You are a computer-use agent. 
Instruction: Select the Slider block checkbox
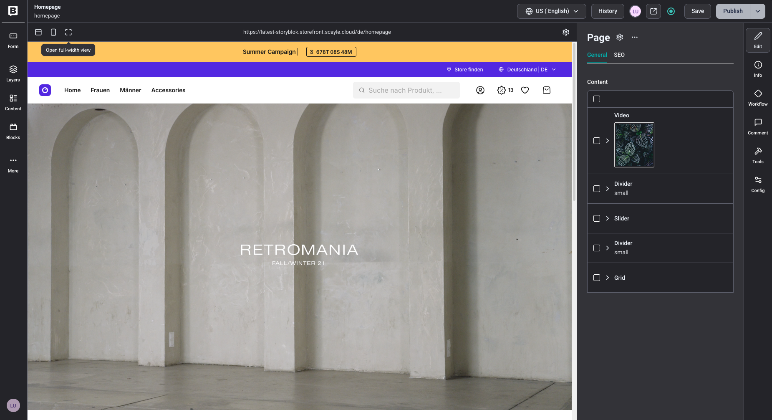597,218
